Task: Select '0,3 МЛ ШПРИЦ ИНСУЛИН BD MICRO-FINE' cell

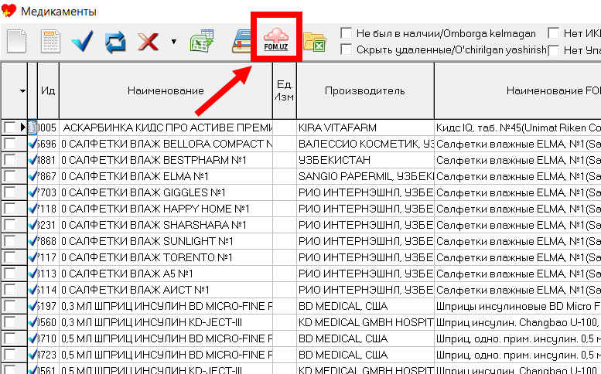Action: 166,306
